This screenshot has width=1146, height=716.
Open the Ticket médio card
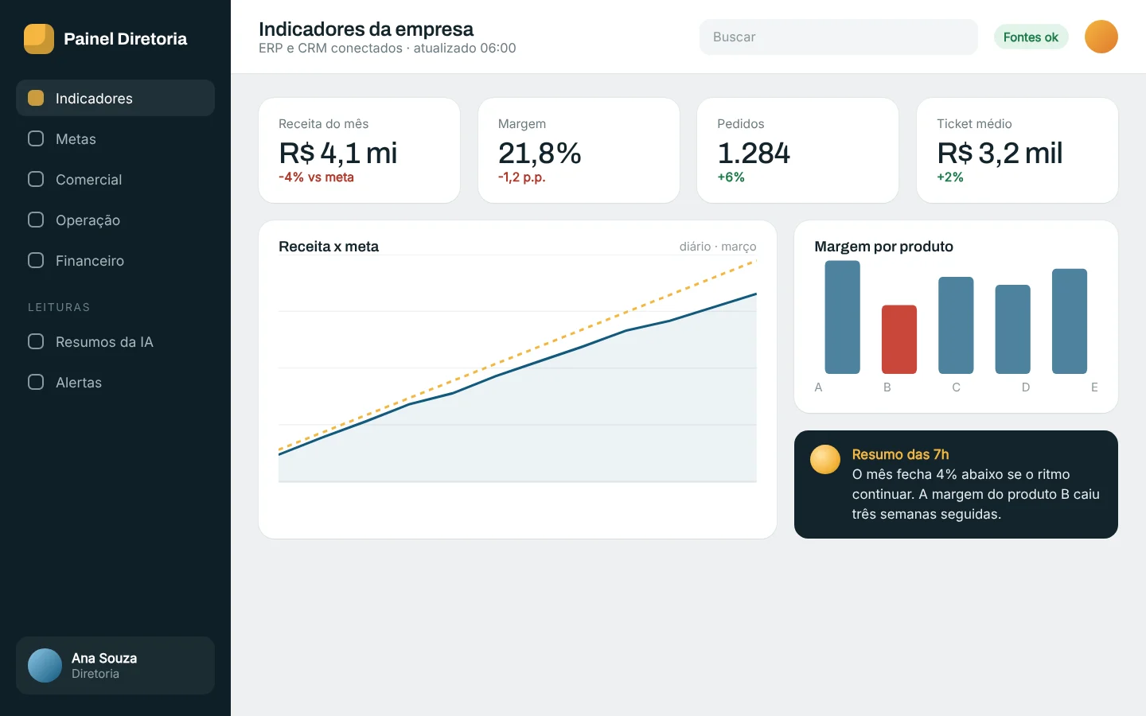tap(1017, 150)
